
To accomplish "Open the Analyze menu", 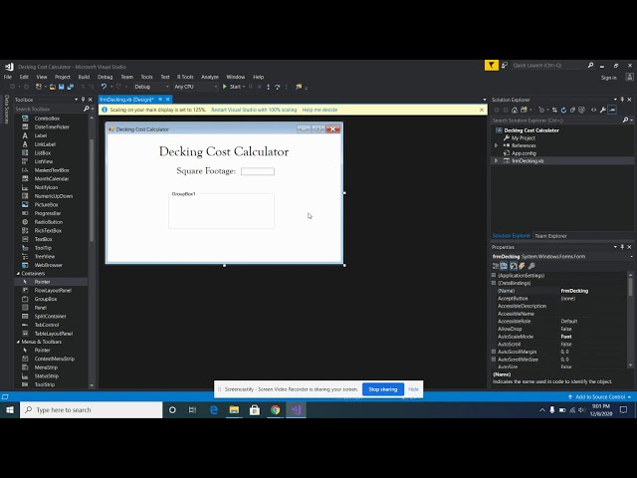I will (x=210, y=77).
